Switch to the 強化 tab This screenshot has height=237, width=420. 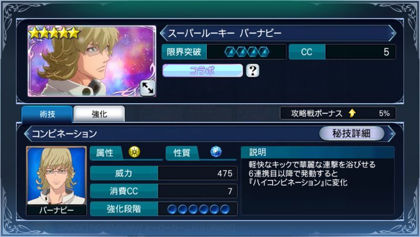pos(99,114)
